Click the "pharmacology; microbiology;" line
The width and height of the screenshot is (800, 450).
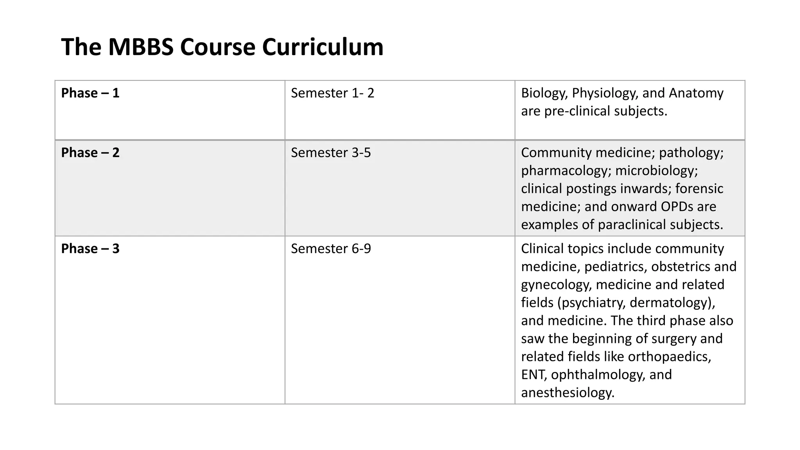609,170
